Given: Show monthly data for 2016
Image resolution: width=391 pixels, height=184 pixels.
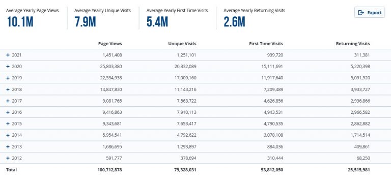Looking at the screenshot, I should point(8,112).
